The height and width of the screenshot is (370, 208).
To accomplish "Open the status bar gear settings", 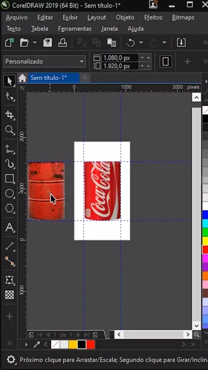I will point(11,360).
